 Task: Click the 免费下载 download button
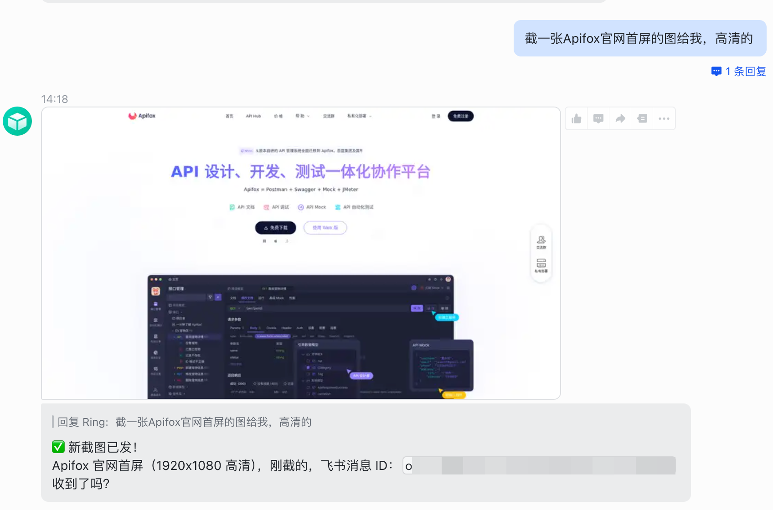pyautogui.click(x=275, y=228)
